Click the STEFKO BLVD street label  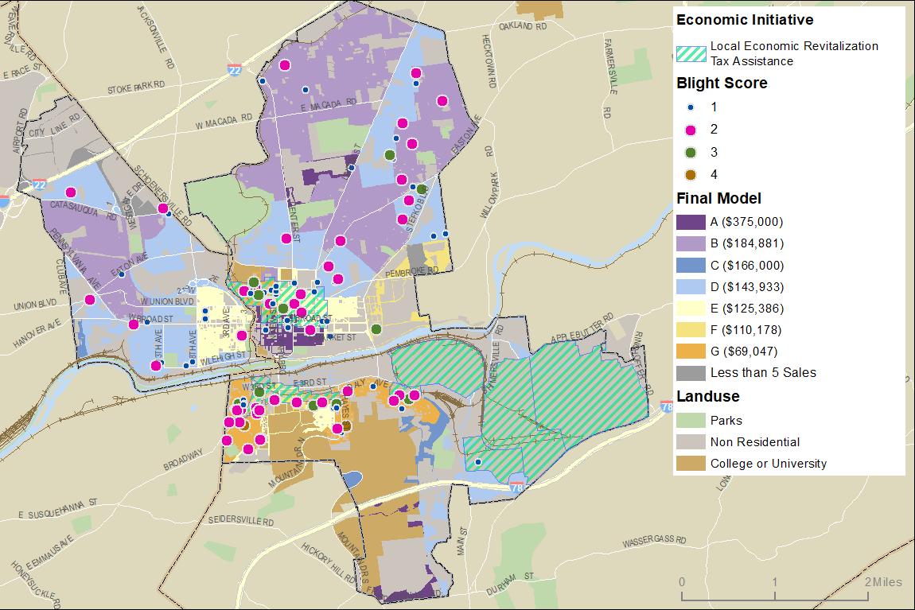(x=417, y=208)
